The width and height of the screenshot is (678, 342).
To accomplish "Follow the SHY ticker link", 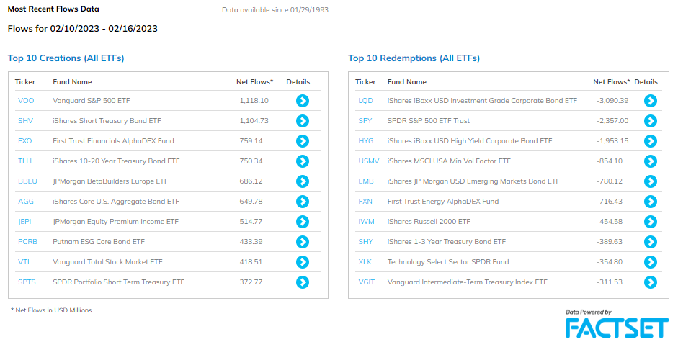I will click(365, 242).
